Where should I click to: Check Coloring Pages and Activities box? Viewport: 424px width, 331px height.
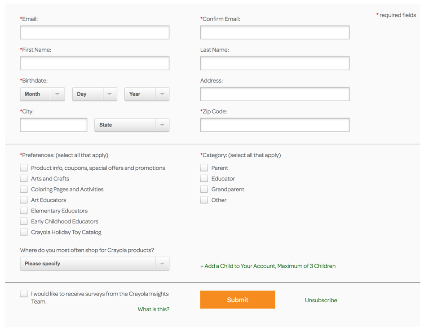click(24, 189)
